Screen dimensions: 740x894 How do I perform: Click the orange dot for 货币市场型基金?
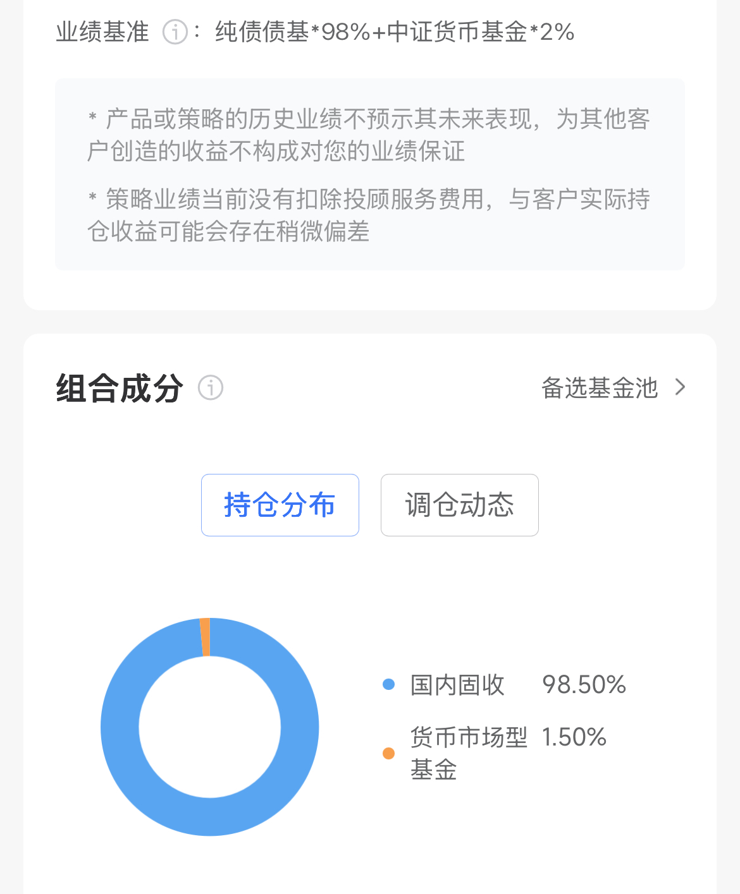[x=389, y=753]
